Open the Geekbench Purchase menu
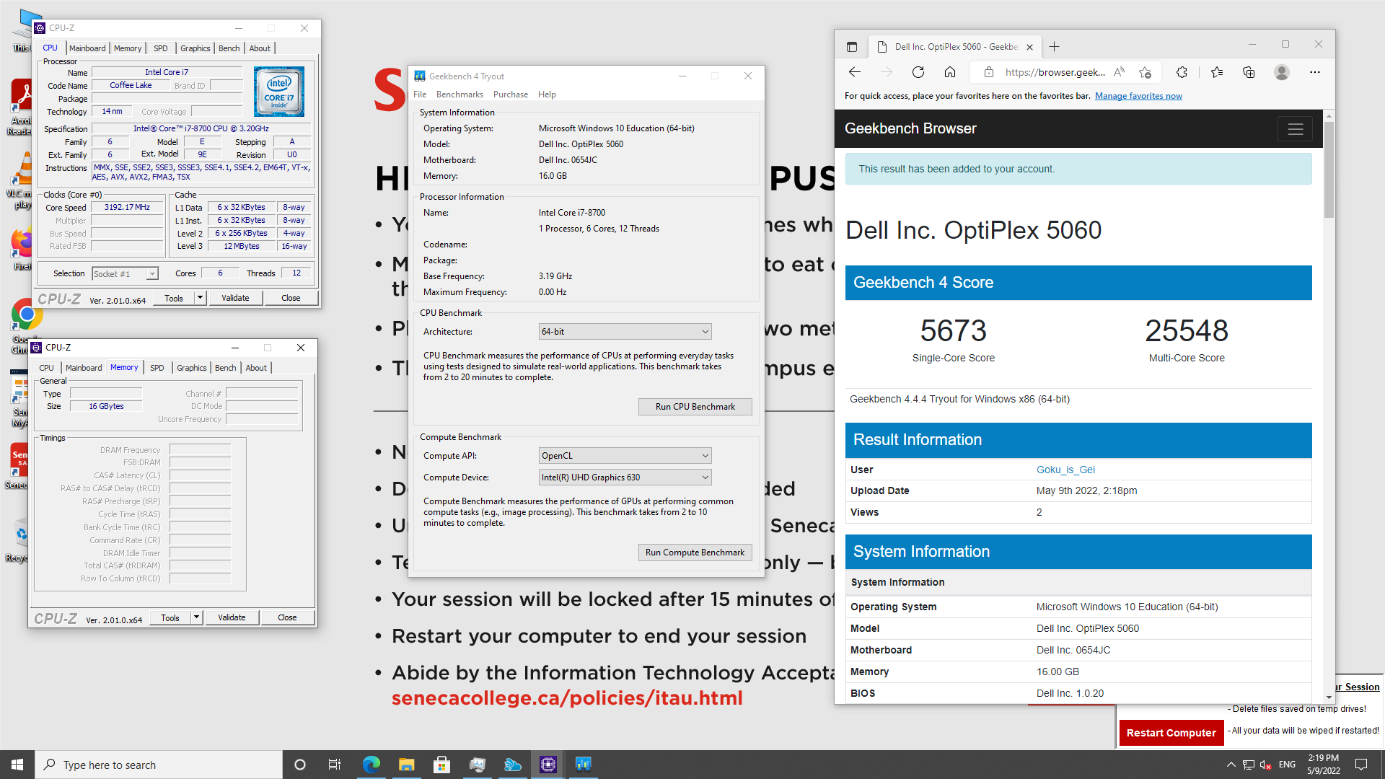This screenshot has height=779, width=1385. point(511,94)
